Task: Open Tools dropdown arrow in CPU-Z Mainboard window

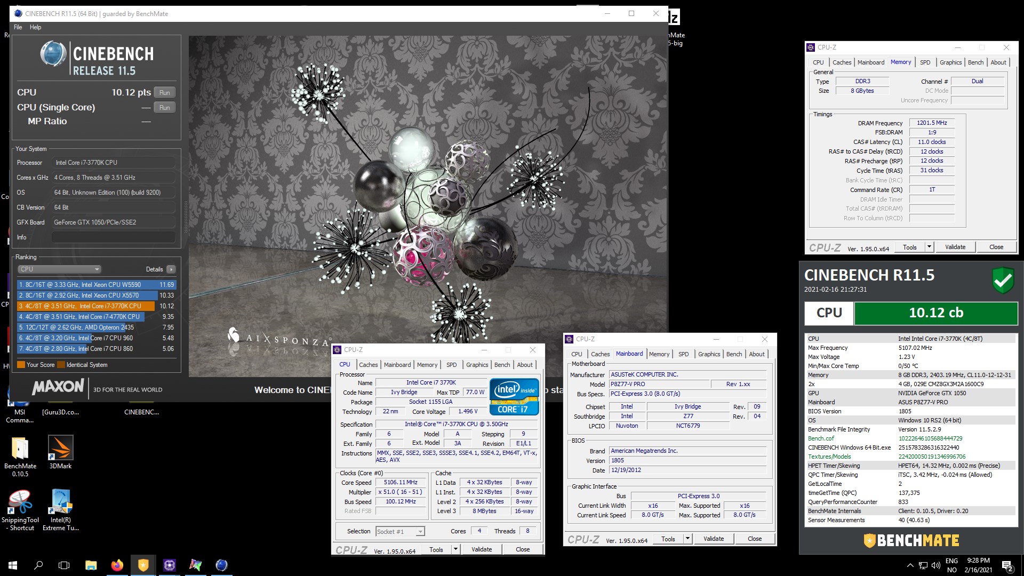Action: pyautogui.click(x=687, y=539)
